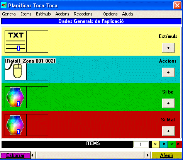Add a Si be reaction with plus
This screenshot has width=183, height=160.
(x=168, y=103)
